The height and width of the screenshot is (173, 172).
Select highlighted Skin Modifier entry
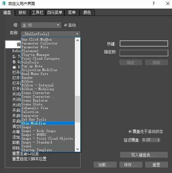(x=48, y=123)
